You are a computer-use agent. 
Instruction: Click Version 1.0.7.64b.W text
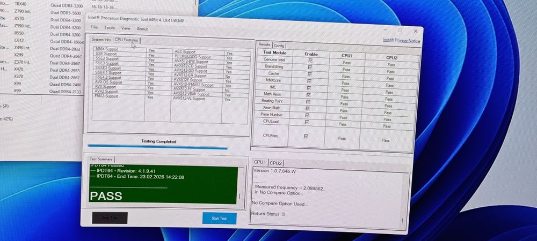pos(274,171)
